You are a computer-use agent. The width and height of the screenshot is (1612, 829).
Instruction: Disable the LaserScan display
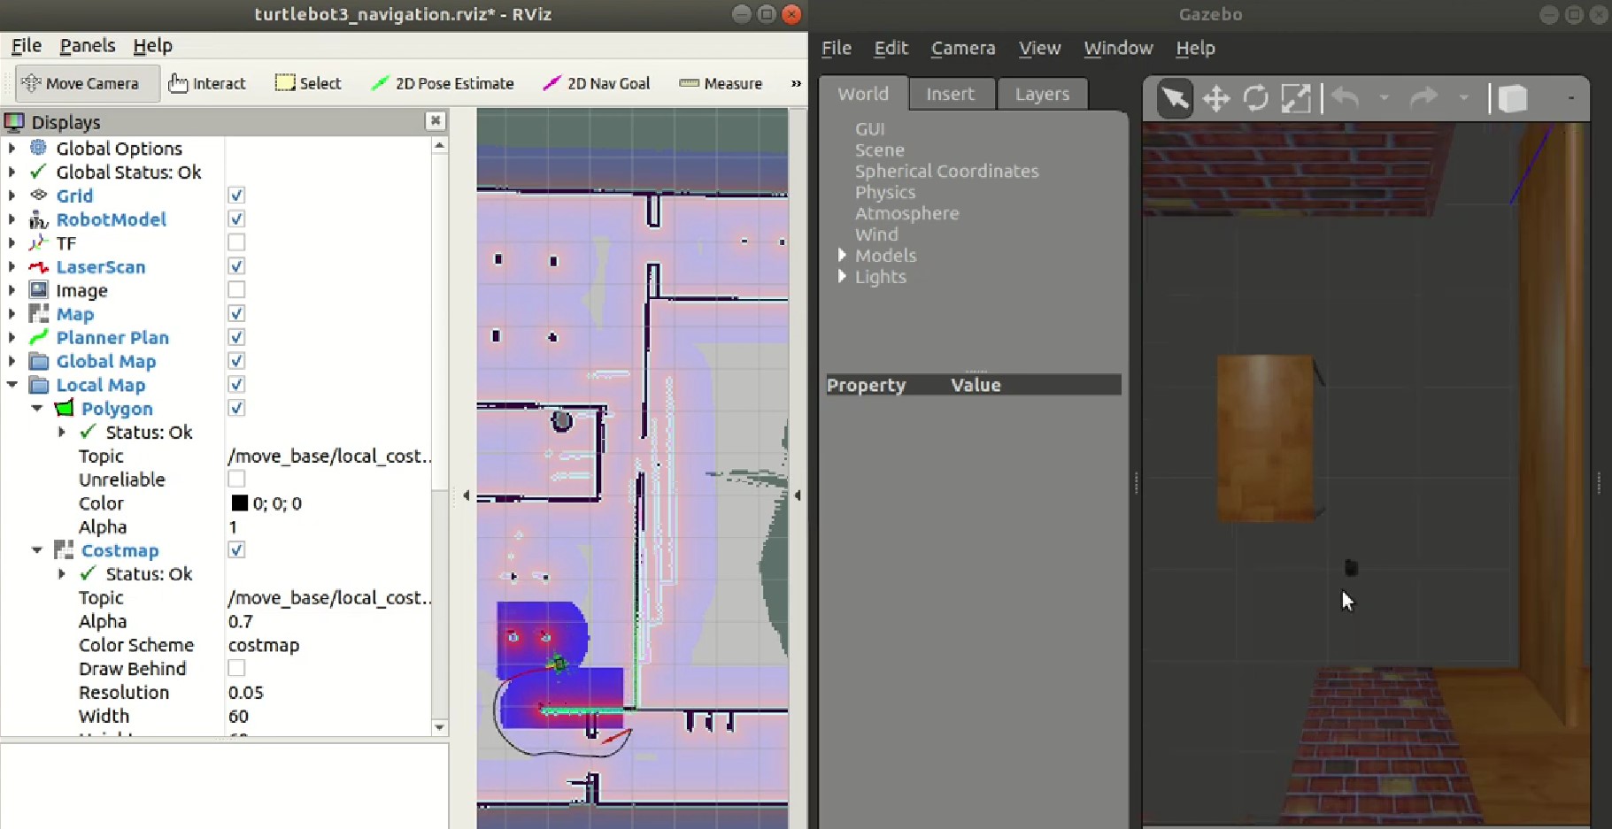click(x=235, y=265)
